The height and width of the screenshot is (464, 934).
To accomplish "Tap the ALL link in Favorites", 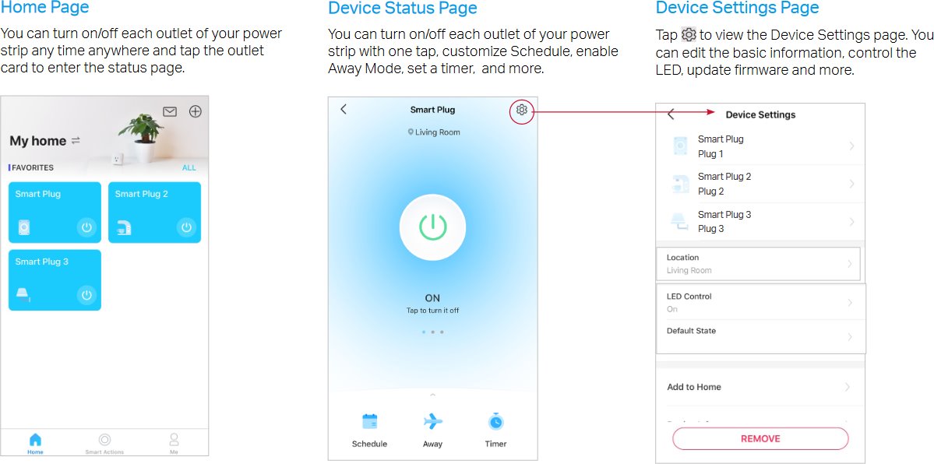I will [189, 167].
